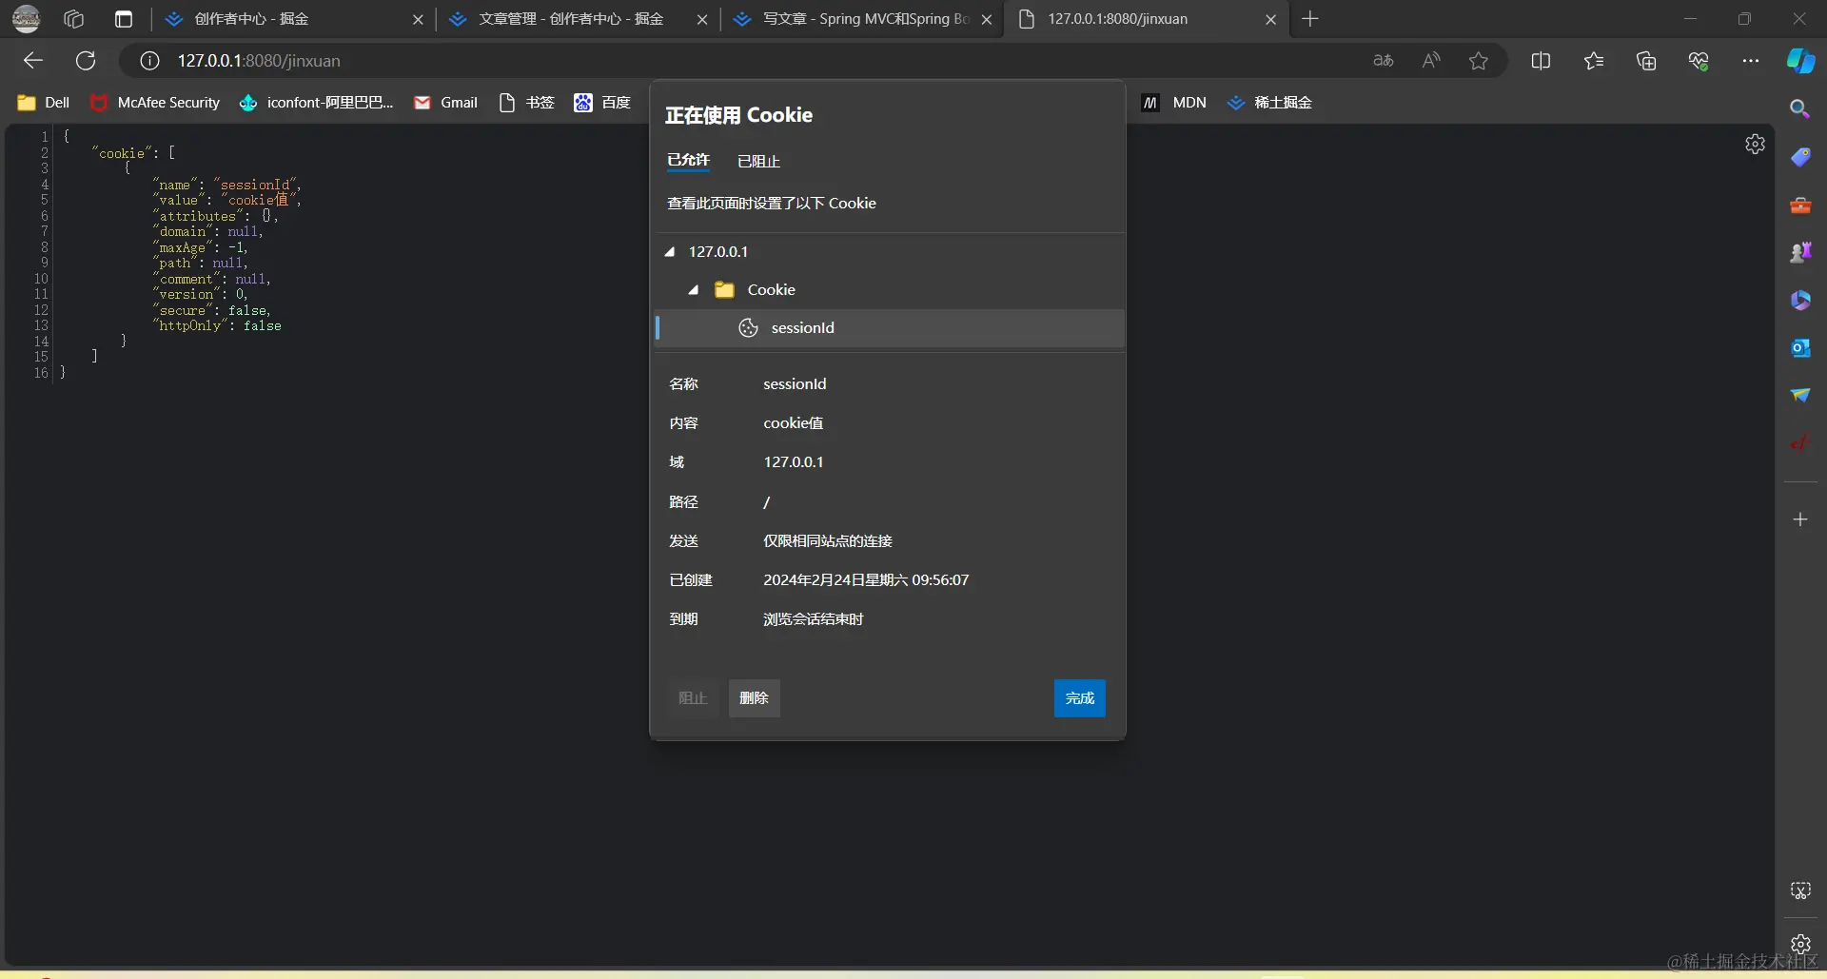The width and height of the screenshot is (1827, 979).
Task: Close the 文章管理 tab
Action: pyautogui.click(x=702, y=19)
